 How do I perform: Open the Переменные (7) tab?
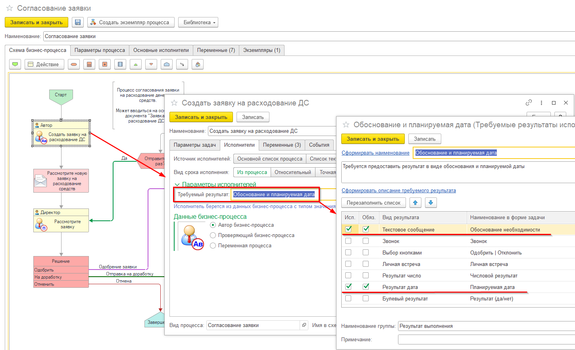pos(216,50)
